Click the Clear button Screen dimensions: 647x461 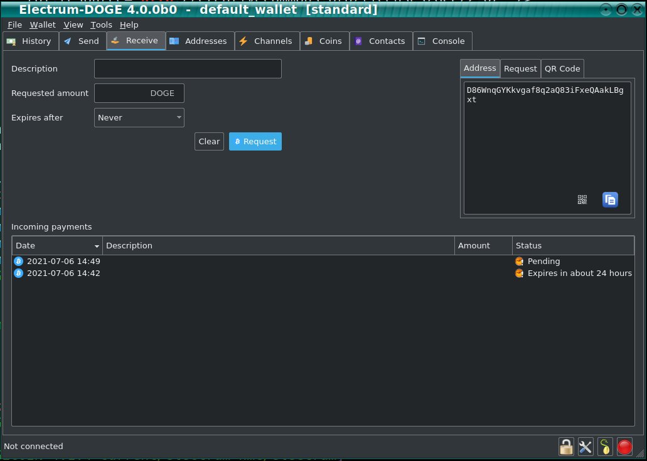coord(209,141)
